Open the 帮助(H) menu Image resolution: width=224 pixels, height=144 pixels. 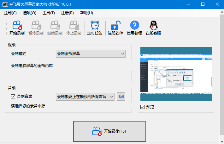click(x=86, y=13)
